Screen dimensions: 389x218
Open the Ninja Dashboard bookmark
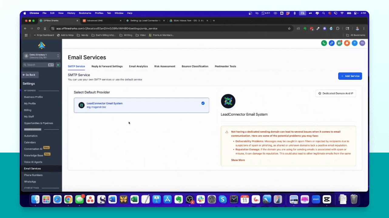(x=43, y=35)
